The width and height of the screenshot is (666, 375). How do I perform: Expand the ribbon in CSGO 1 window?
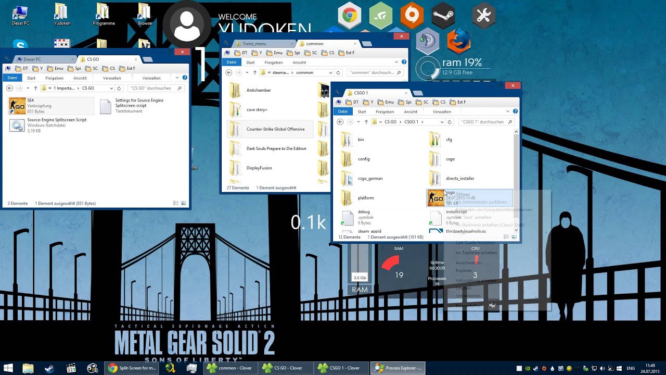pyautogui.click(x=508, y=111)
